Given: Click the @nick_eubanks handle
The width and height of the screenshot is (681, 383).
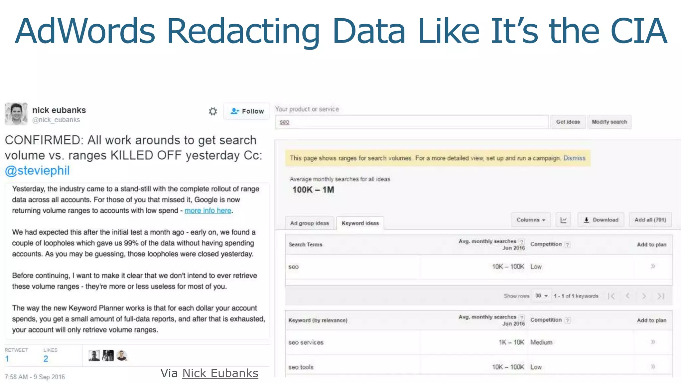Looking at the screenshot, I should (x=56, y=120).
